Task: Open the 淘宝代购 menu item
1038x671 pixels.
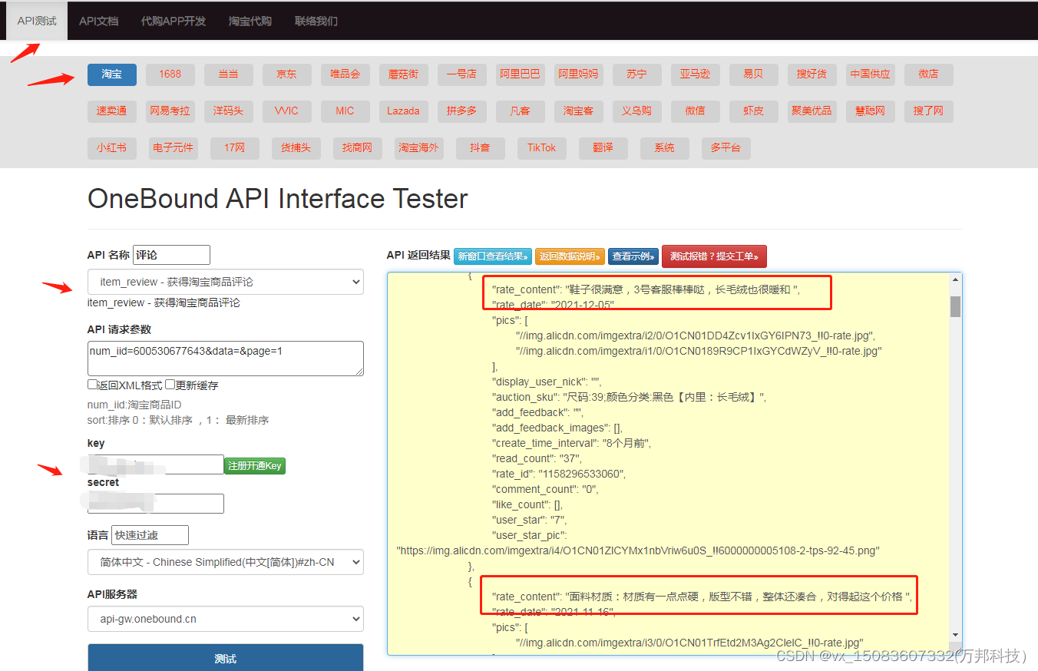Action: tap(250, 21)
